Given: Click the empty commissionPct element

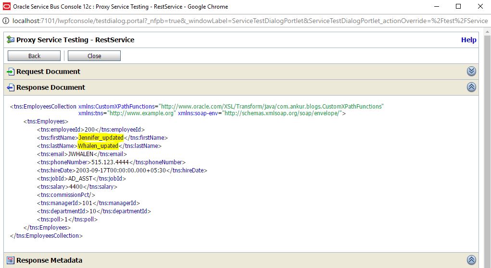Looking at the screenshot, I should pos(66,195).
